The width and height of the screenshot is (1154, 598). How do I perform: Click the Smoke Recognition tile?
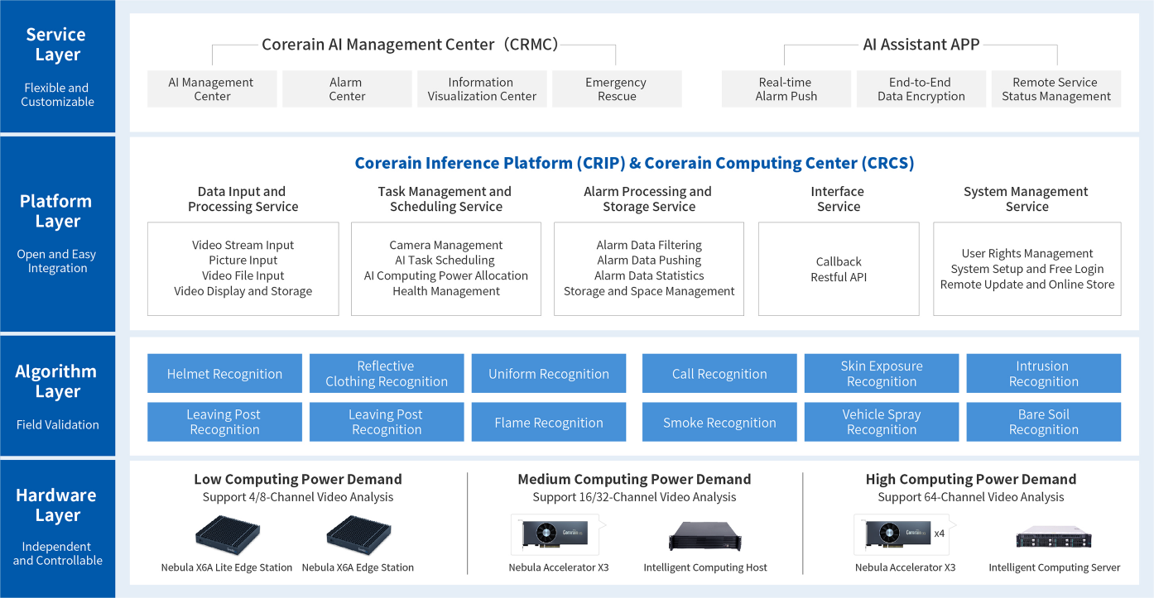719,422
